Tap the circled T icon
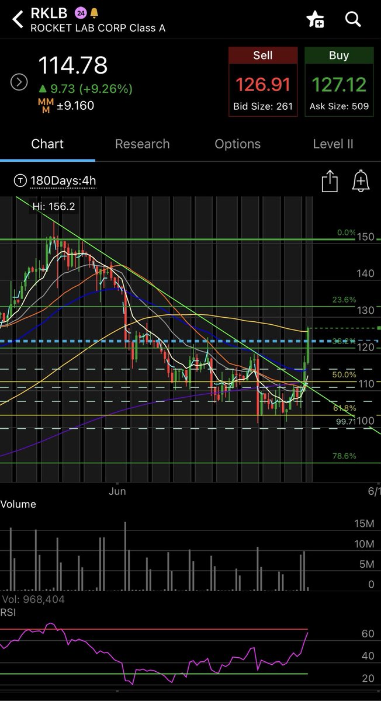Screen dimensions: 381x701 pos(20,181)
